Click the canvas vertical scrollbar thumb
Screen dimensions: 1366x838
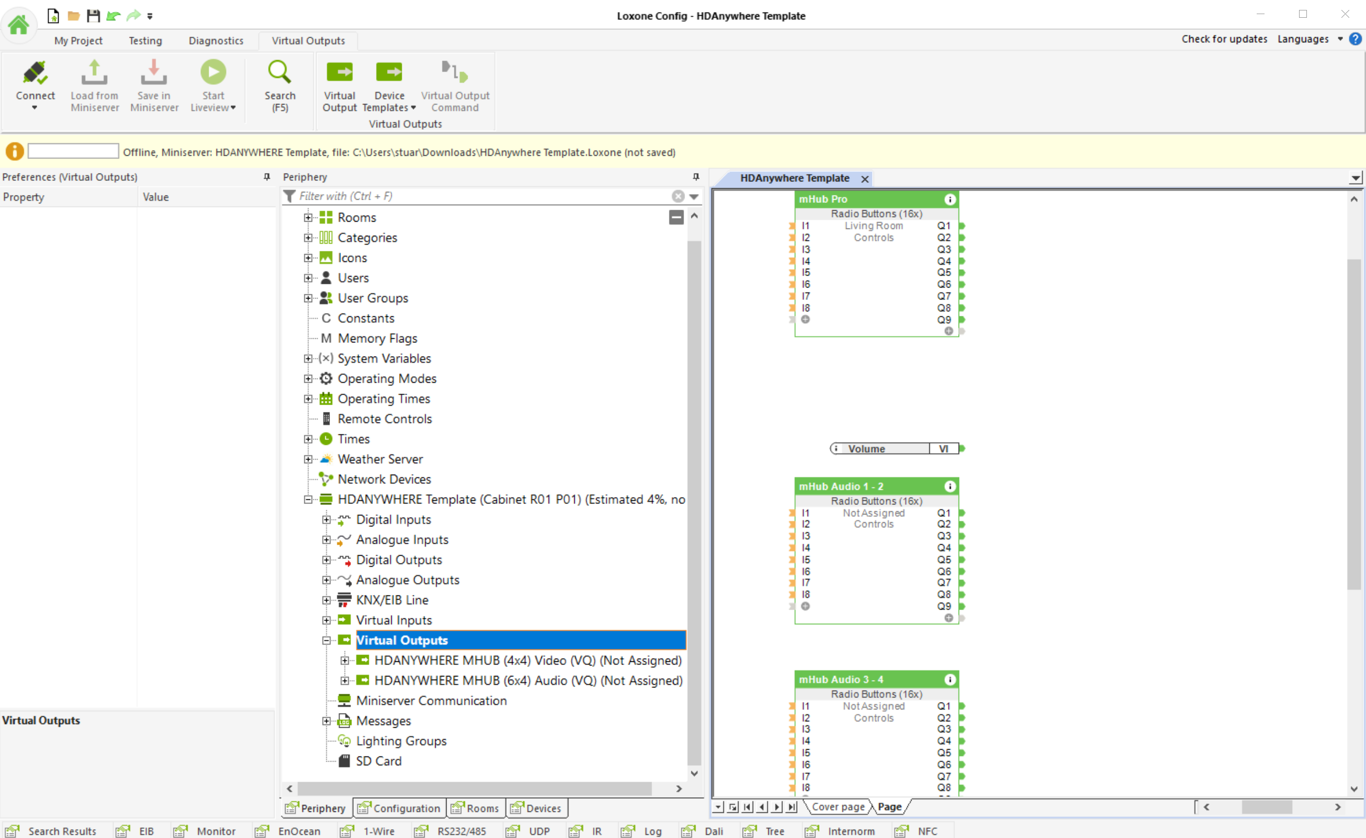(x=1353, y=424)
